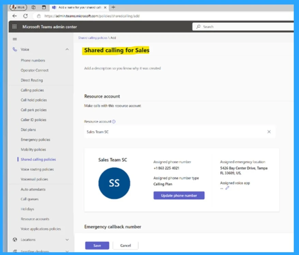Click the Work profile icon
This screenshot has height=255, width=299.
tap(18, 7)
